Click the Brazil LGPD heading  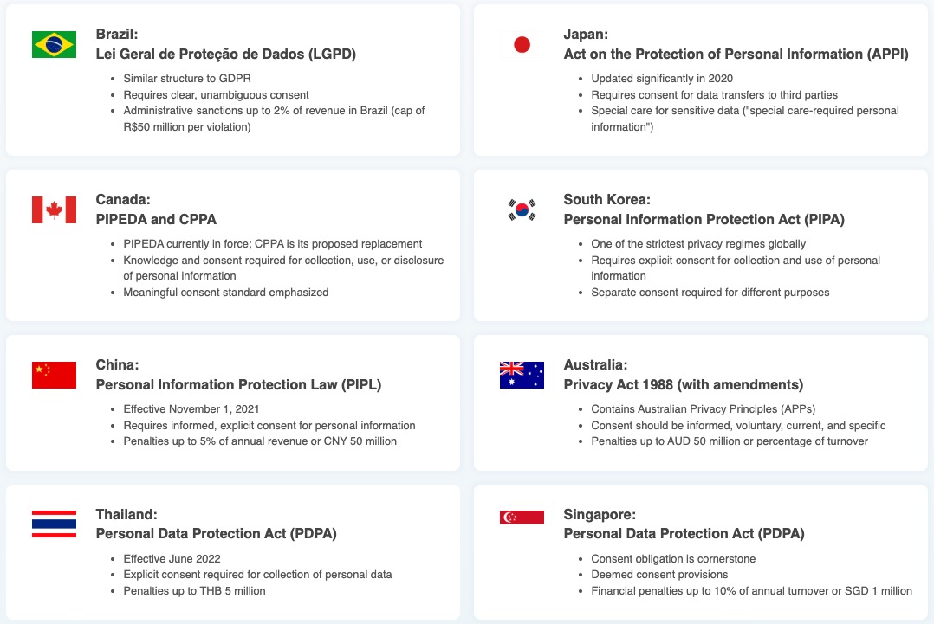coord(226,54)
